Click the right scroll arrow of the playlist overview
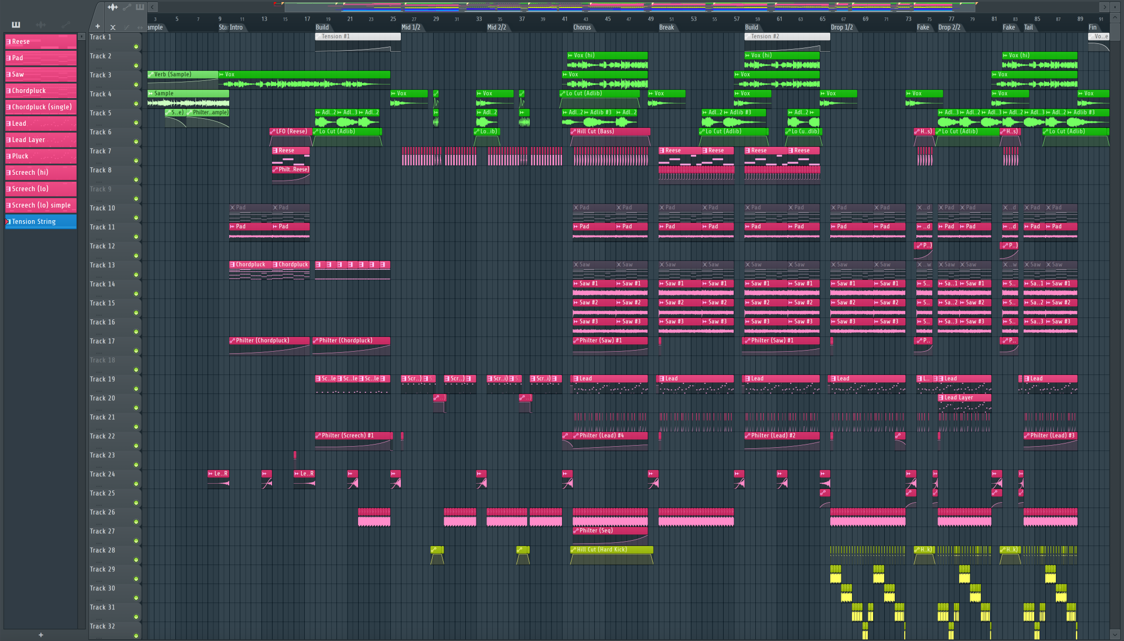 click(x=1104, y=7)
